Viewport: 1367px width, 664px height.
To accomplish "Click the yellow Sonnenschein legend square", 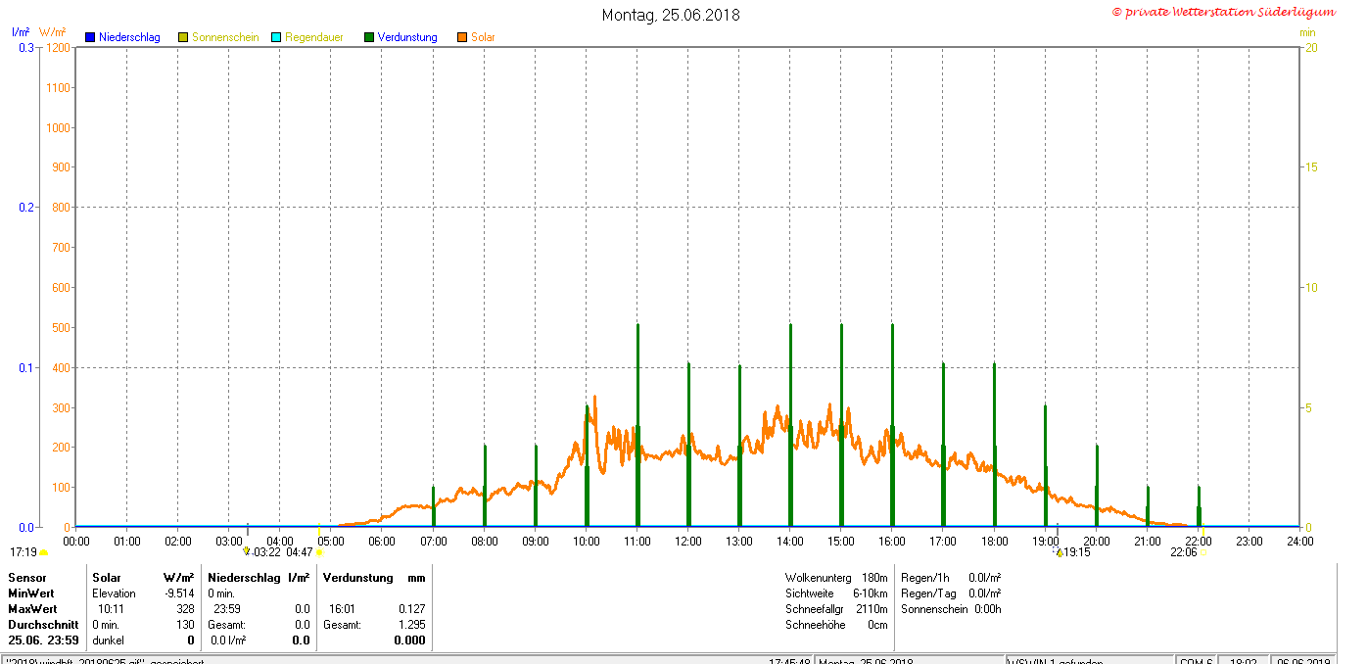I will coord(183,37).
